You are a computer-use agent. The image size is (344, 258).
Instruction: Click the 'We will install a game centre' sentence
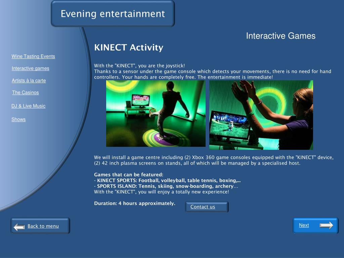(x=214, y=160)
